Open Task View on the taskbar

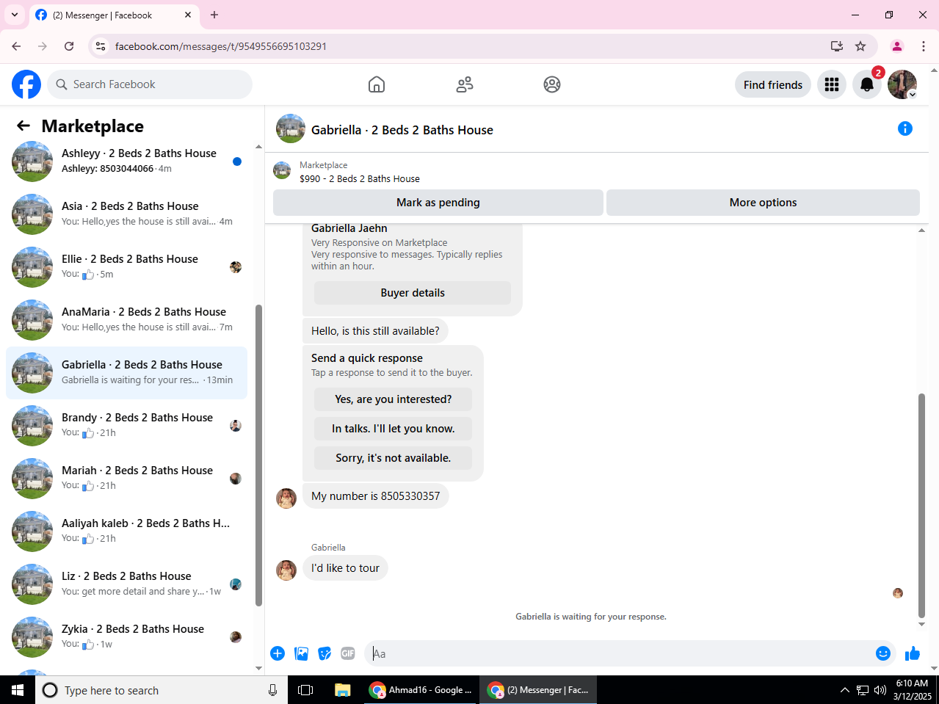pyautogui.click(x=305, y=690)
